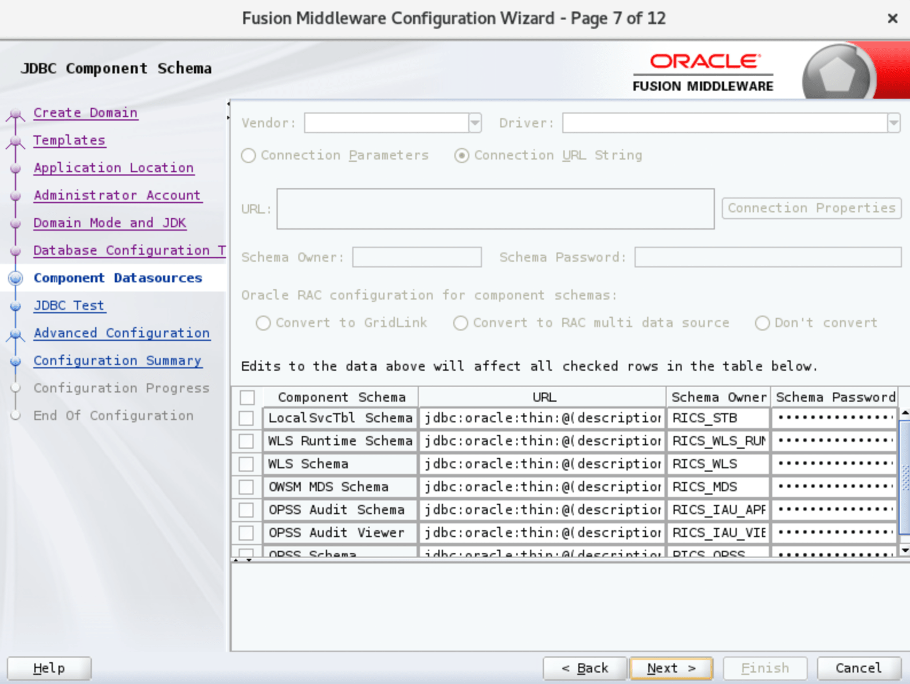Select the Connection URL String radio button
This screenshot has height=684, width=910.
tap(461, 156)
